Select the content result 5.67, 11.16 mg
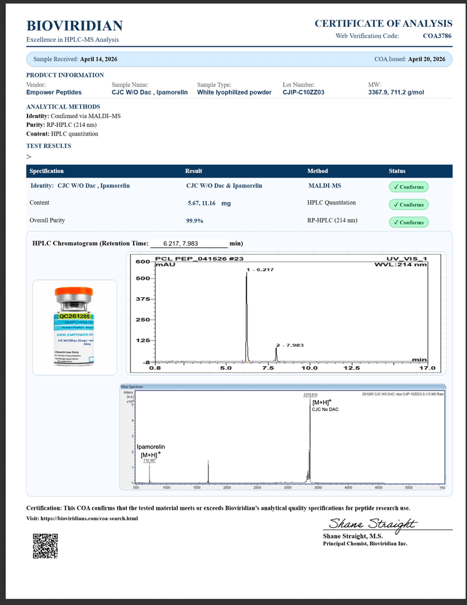 pos(210,203)
